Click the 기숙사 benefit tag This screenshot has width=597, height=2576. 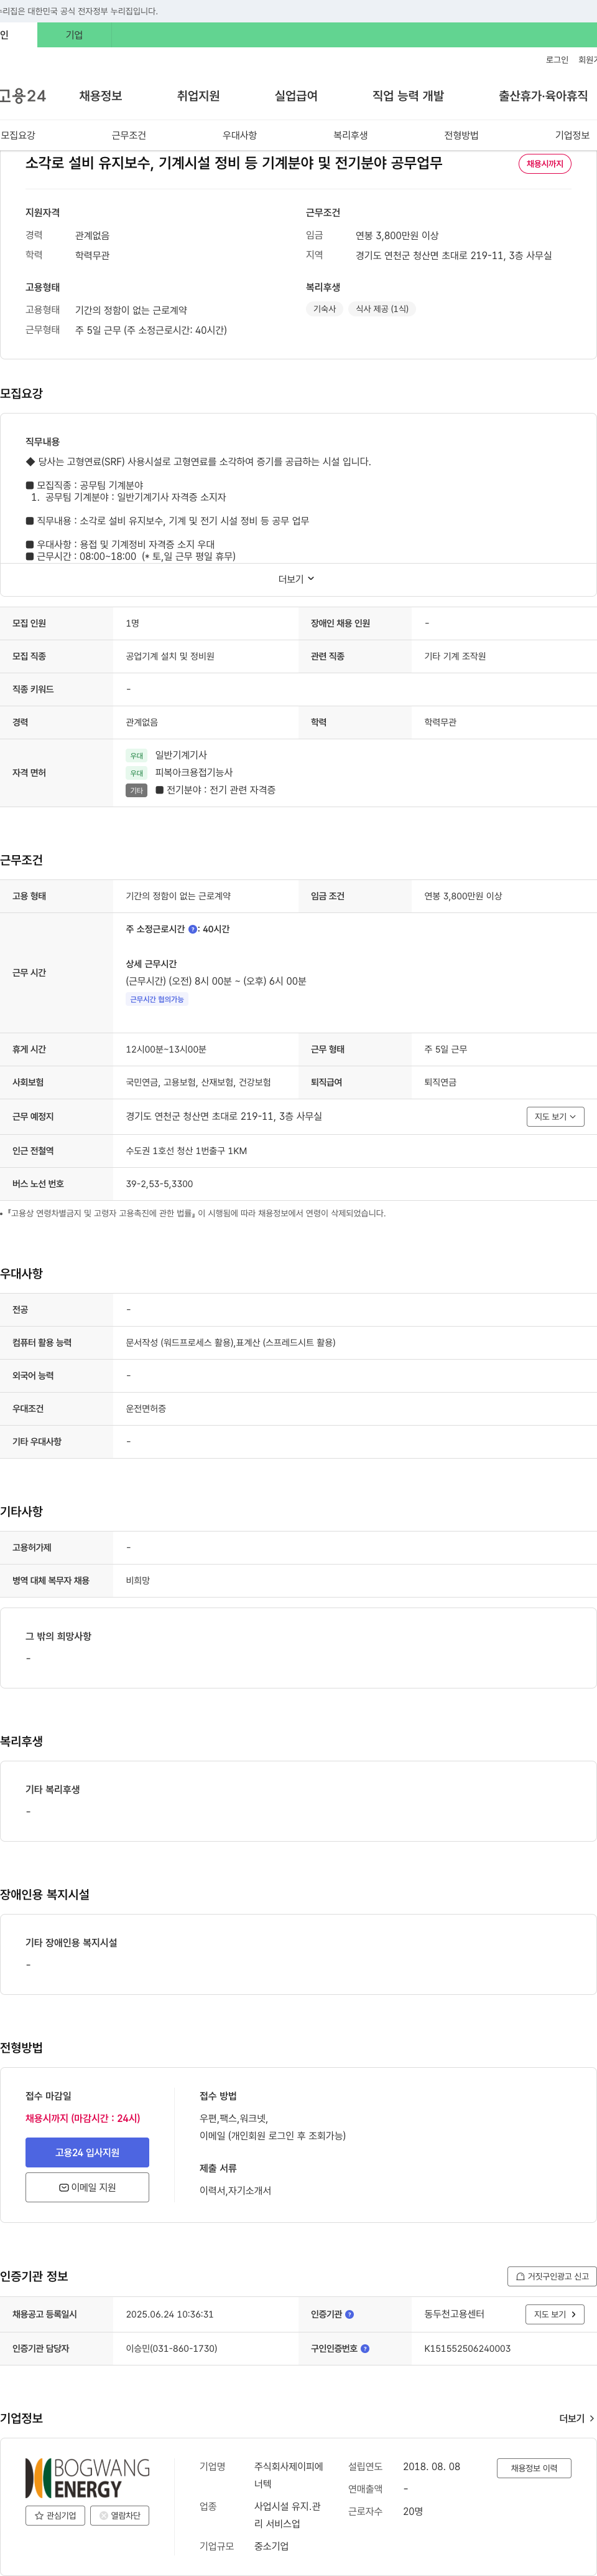coord(325,309)
